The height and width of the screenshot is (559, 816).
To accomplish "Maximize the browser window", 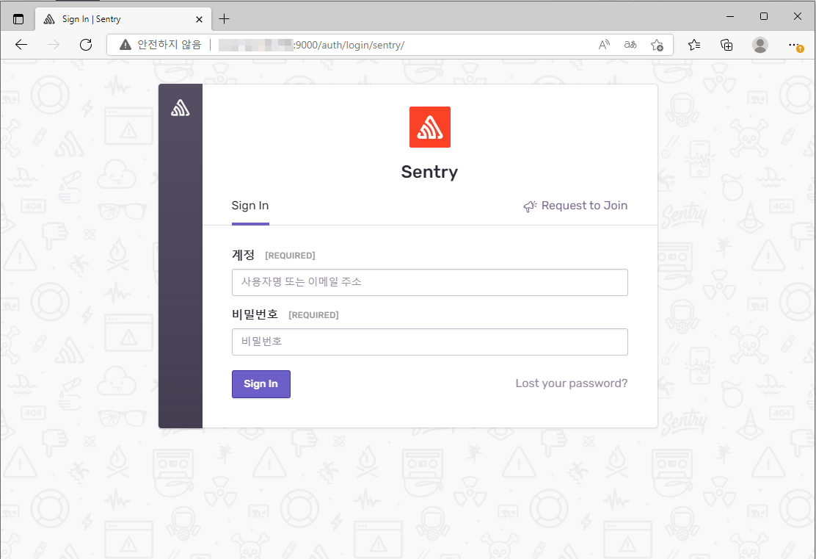I will pos(763,16).
